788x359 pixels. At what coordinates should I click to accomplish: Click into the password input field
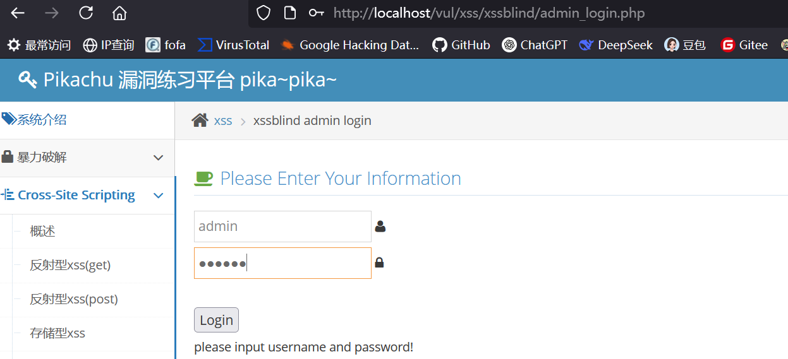(x=282, y=263)
